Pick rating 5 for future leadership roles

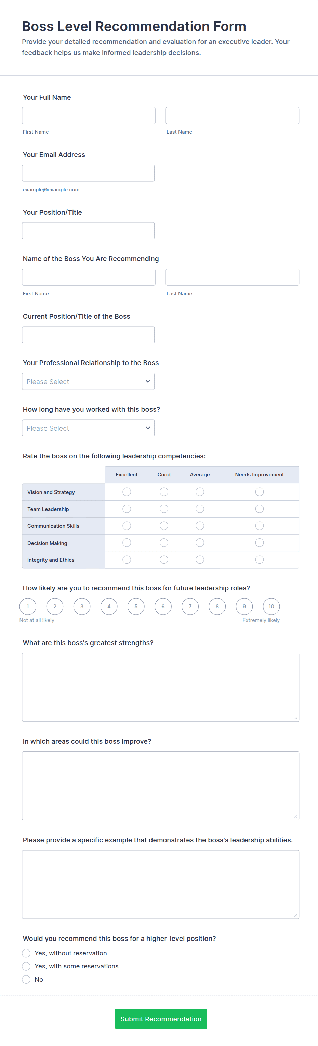pyautogui.click(x=136, y=607)
